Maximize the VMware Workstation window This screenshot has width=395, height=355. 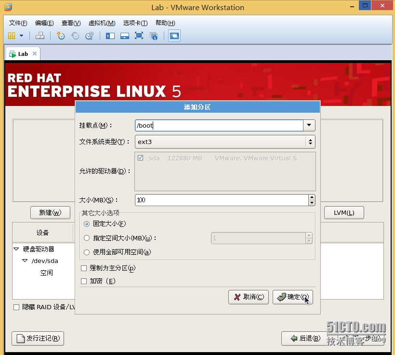(365, 5)
